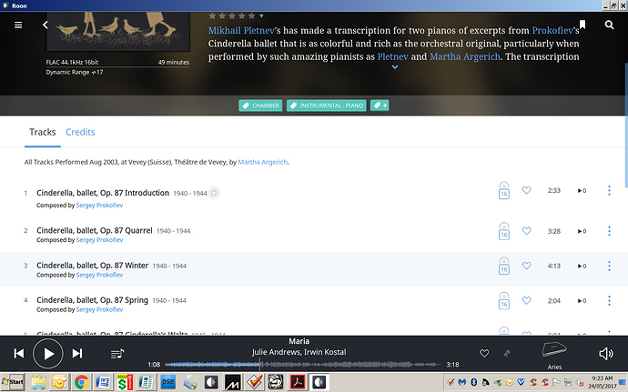Click the composition disc icon beside Introduction
628x392 pixels.
coord(214,194)
